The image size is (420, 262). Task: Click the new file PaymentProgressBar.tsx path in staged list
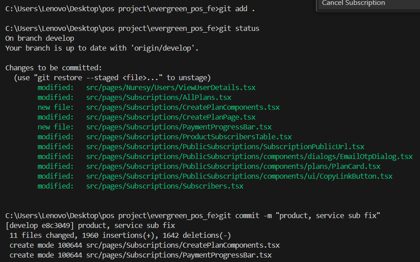click(179, 127)
